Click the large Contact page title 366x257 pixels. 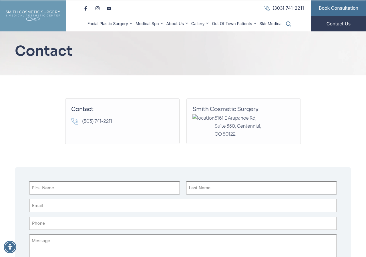(43, 51)
